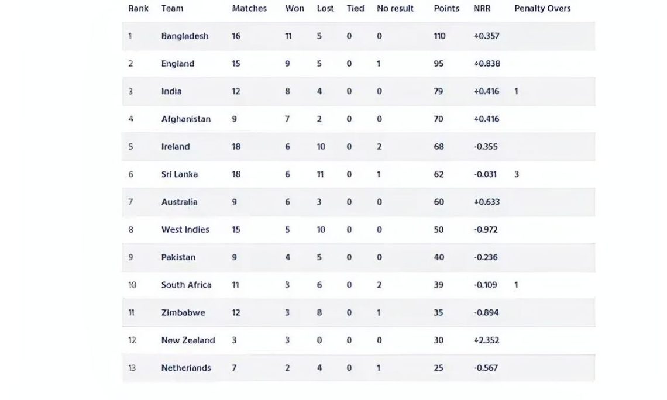The image size is (667, 400).
Task: Select India in the standings table
Action: point(171,91)
